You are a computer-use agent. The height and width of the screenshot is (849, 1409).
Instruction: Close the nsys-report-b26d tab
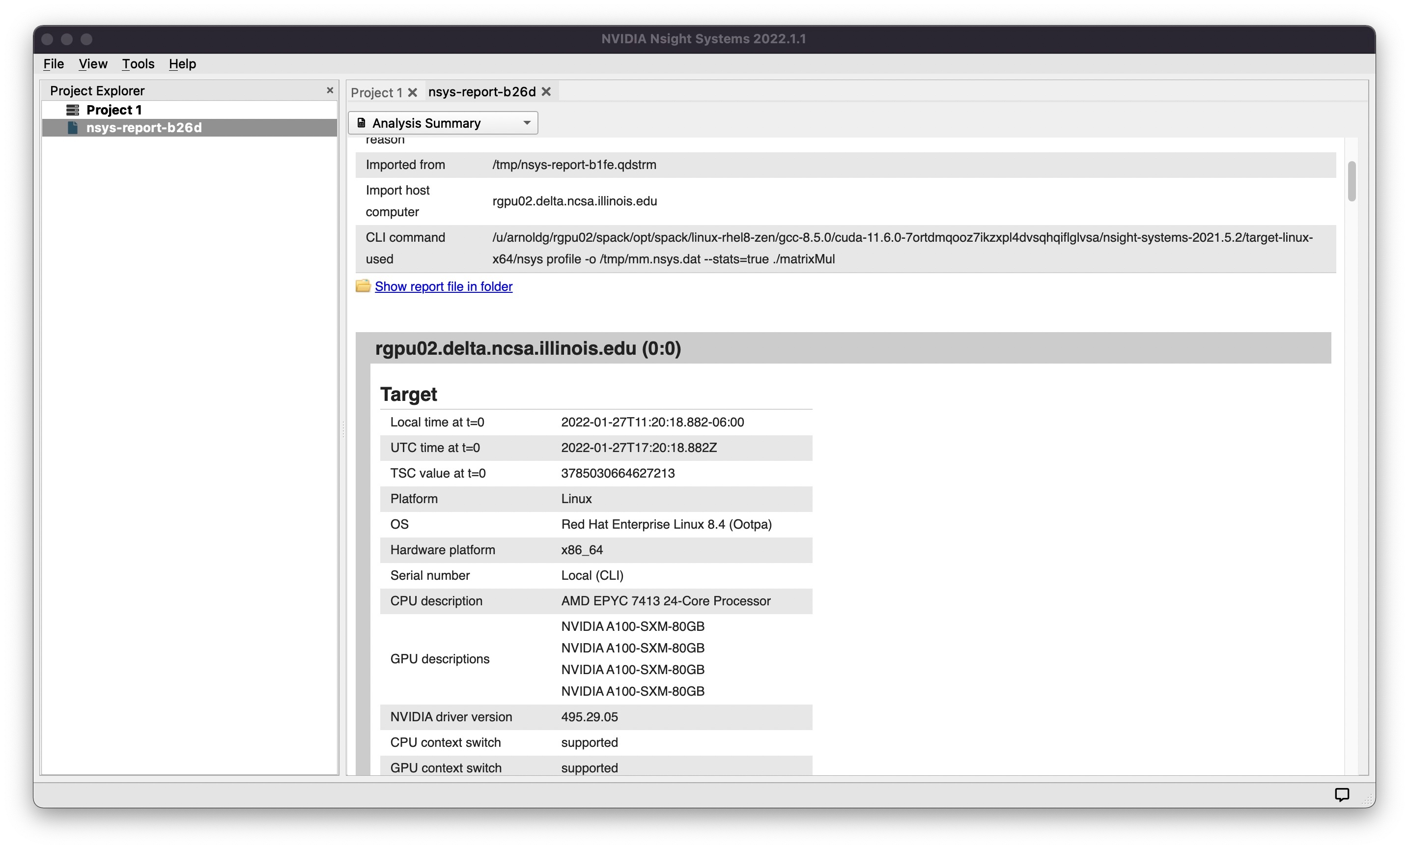click(x=546, y=91)
